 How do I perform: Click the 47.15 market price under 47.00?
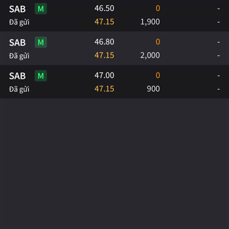(x=104, y=89)
